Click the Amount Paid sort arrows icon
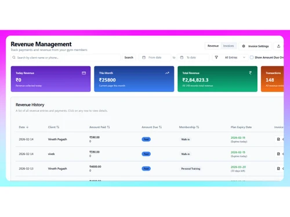Image resolution: width=290 pixels, height=217 pixels. (x=108, y=127)
